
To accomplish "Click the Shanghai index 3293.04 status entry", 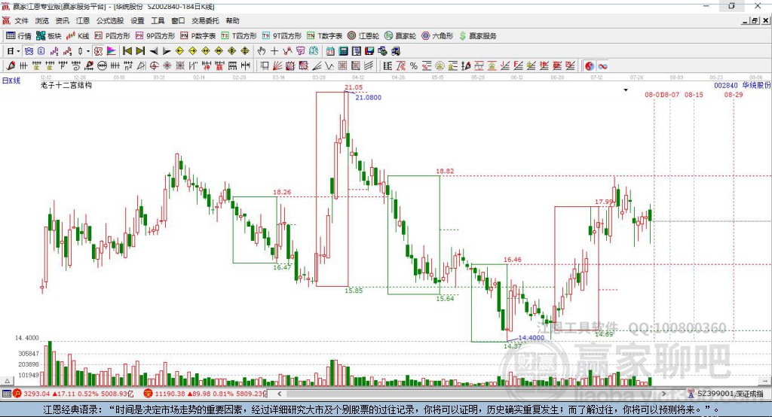I will tap(73, 394).
